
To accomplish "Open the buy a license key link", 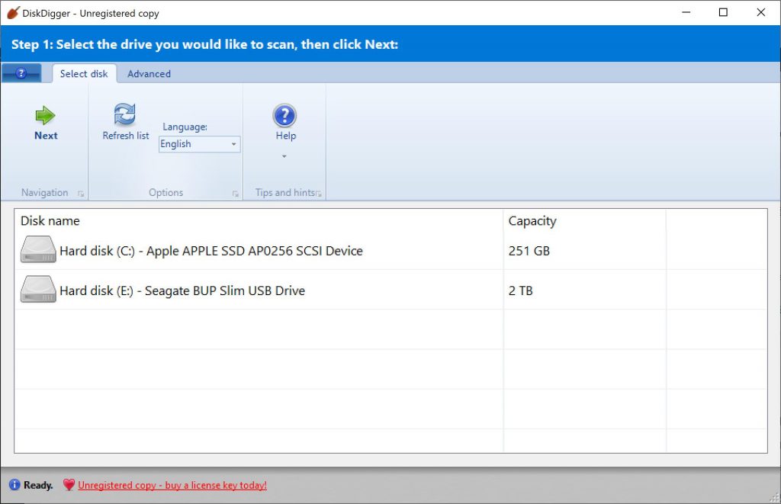I will [172, 485].
